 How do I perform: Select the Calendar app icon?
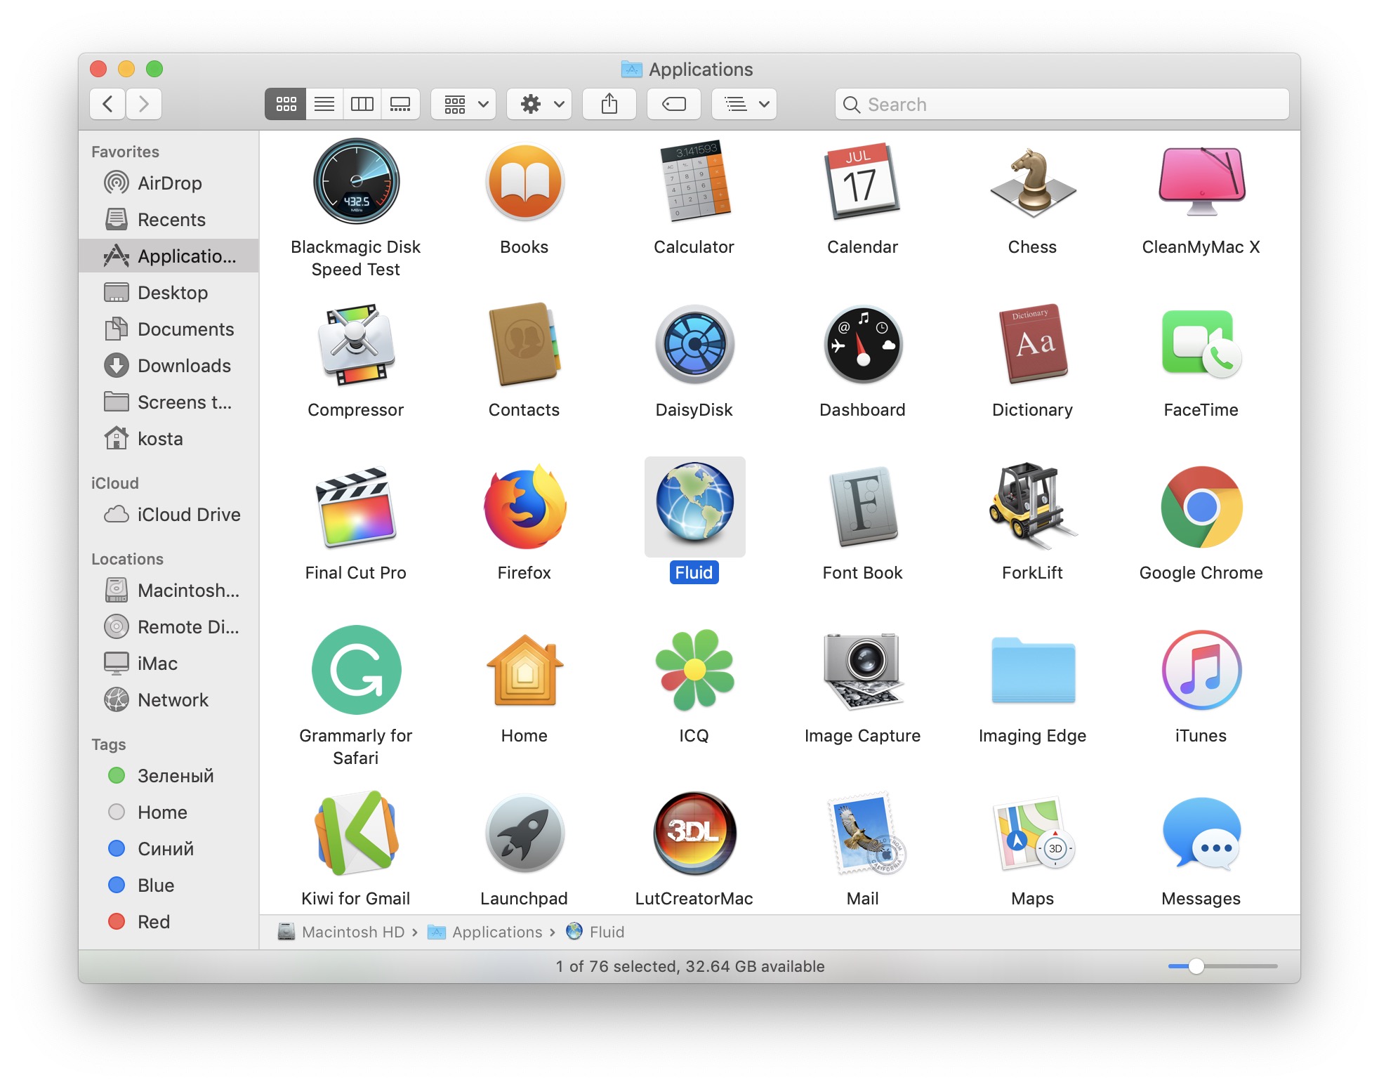pyautogui.click(x=862, y=181)
